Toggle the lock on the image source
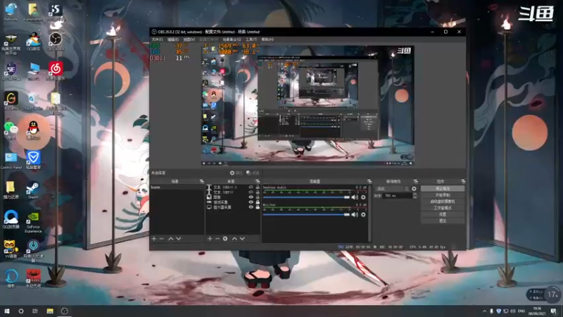This screenshot has width=563, height=317. pos(258,197)
